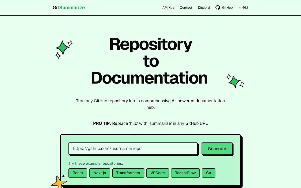This screenshot has height=188, width=301.
Task: Select the Next.js example repository
Action: click(x=100, y=173)
